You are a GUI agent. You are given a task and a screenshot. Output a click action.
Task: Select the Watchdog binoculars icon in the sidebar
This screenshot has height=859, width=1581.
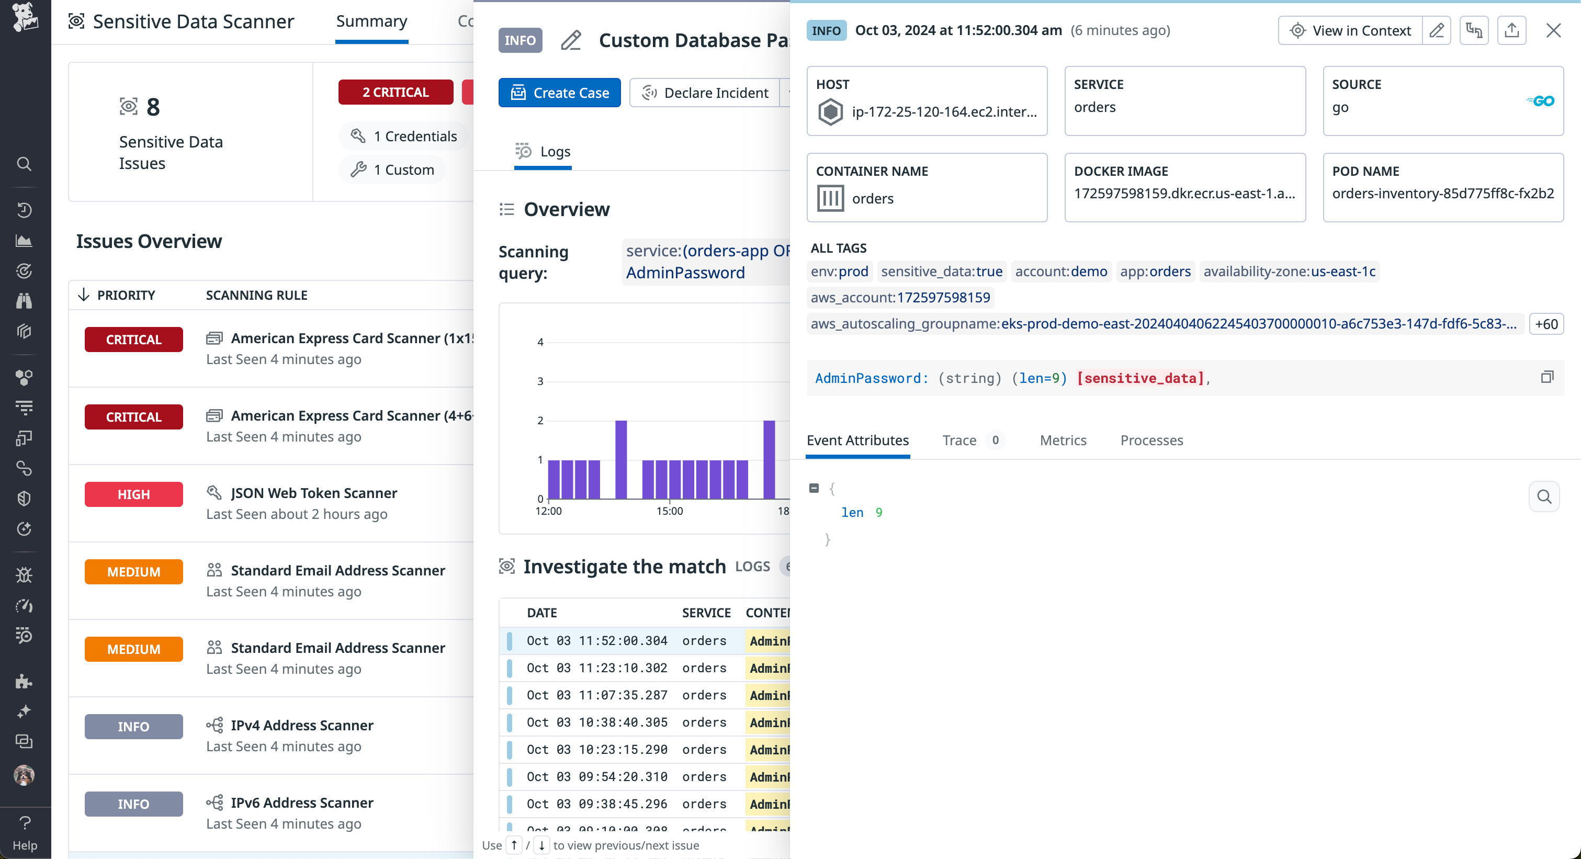[25, 300]
